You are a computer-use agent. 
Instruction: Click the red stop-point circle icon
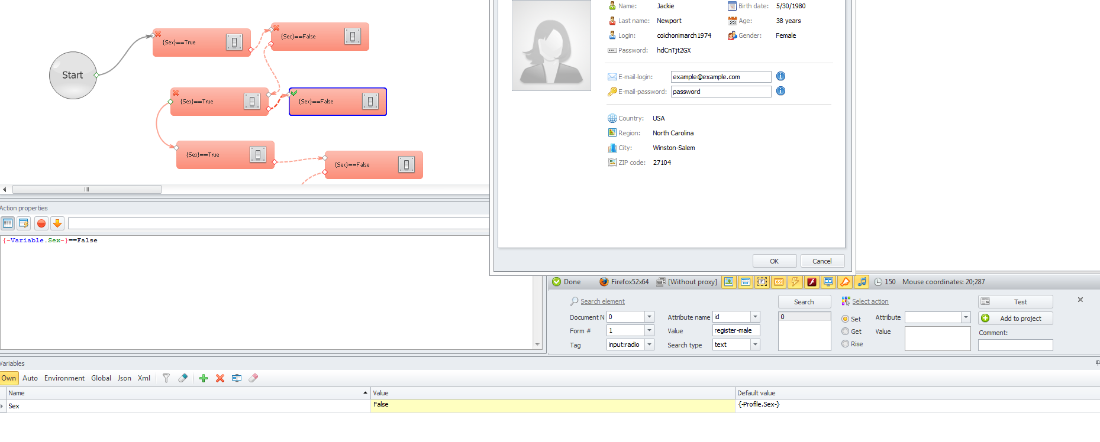[41, 223]
